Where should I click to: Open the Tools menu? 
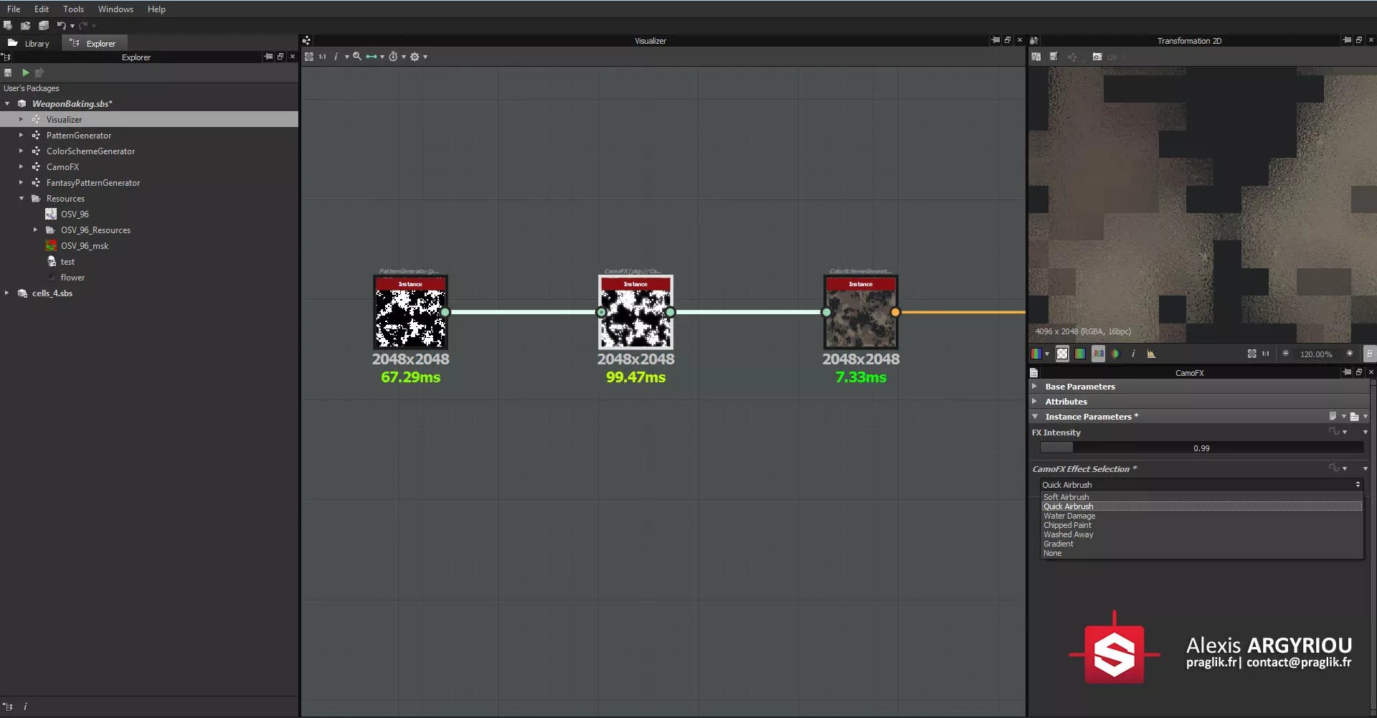coord(73,9)
